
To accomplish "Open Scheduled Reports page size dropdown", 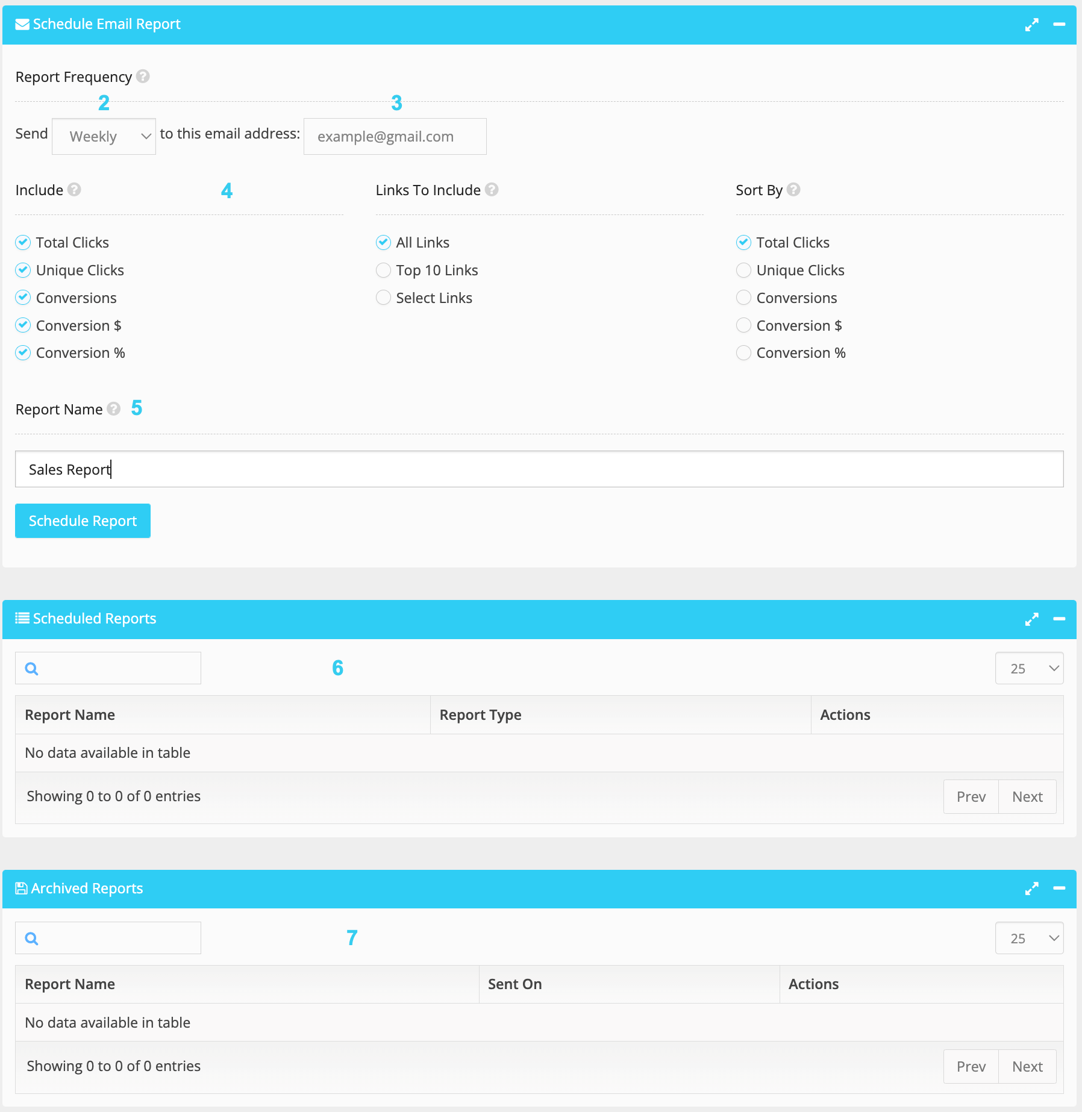I will 1029,669.
